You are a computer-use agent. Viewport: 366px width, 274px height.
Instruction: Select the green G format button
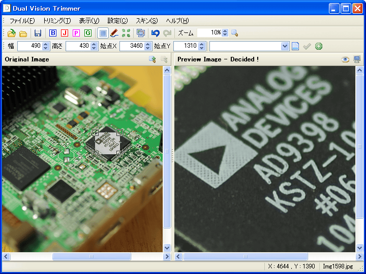coord(88,33)
